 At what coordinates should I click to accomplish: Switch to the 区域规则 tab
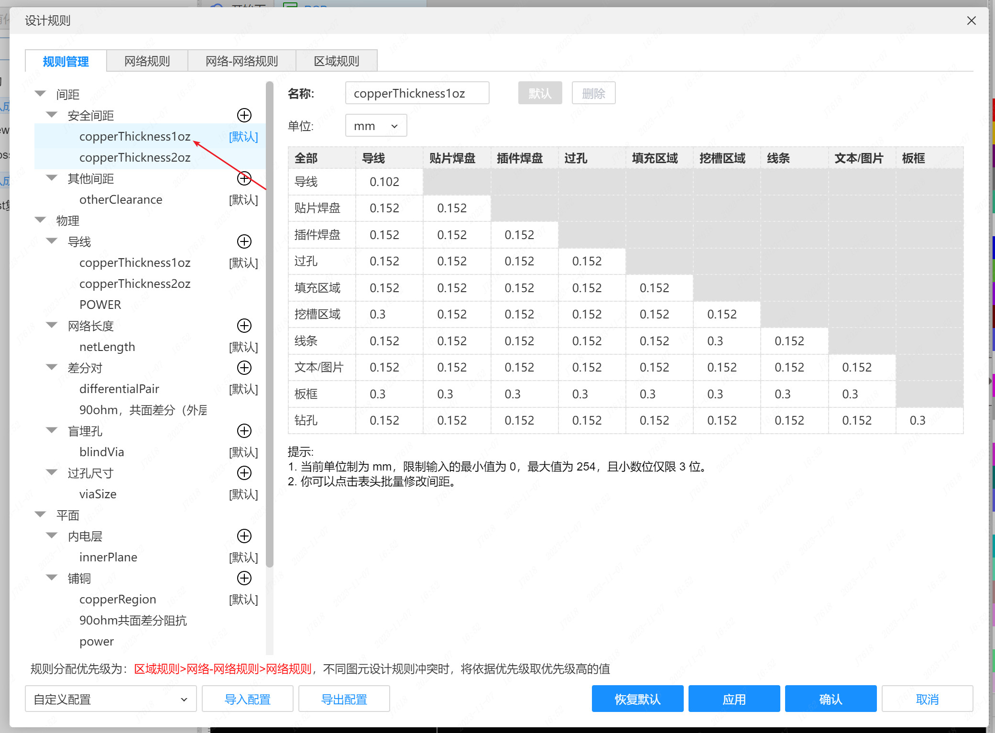coord(337,61)
